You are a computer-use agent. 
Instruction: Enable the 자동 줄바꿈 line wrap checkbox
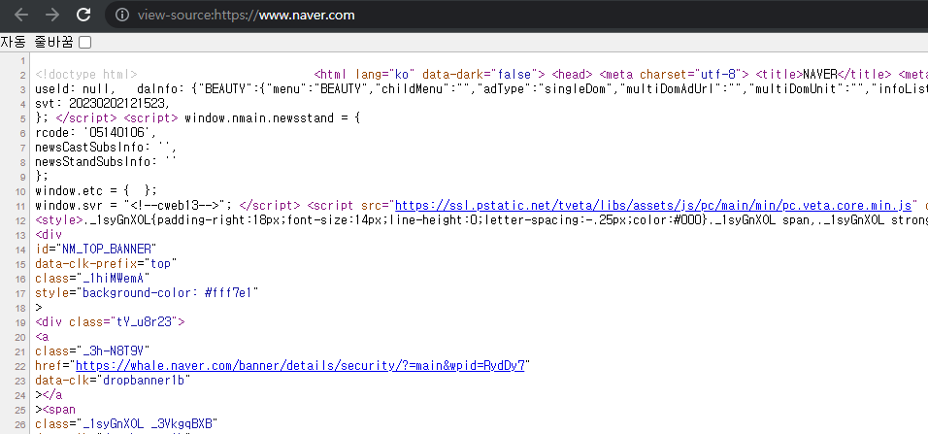[85, 42]
